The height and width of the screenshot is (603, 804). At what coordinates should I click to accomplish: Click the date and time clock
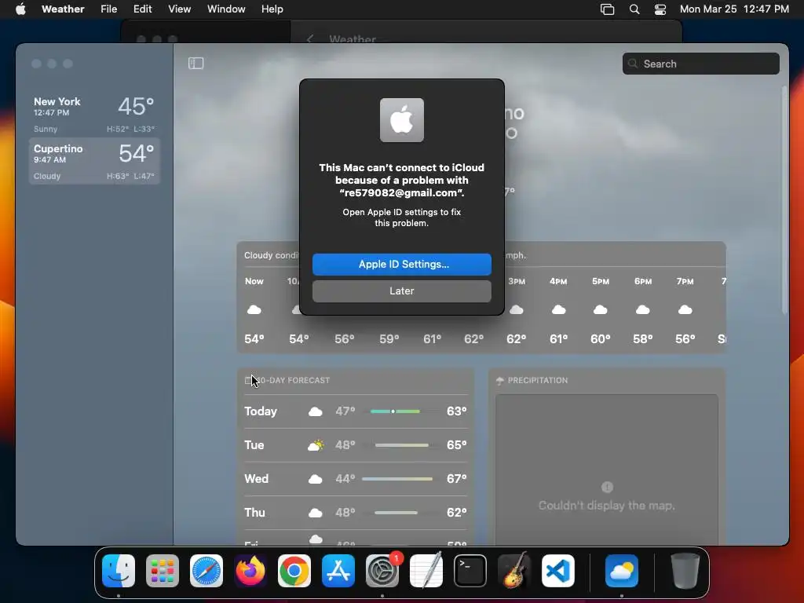point(734,9)
